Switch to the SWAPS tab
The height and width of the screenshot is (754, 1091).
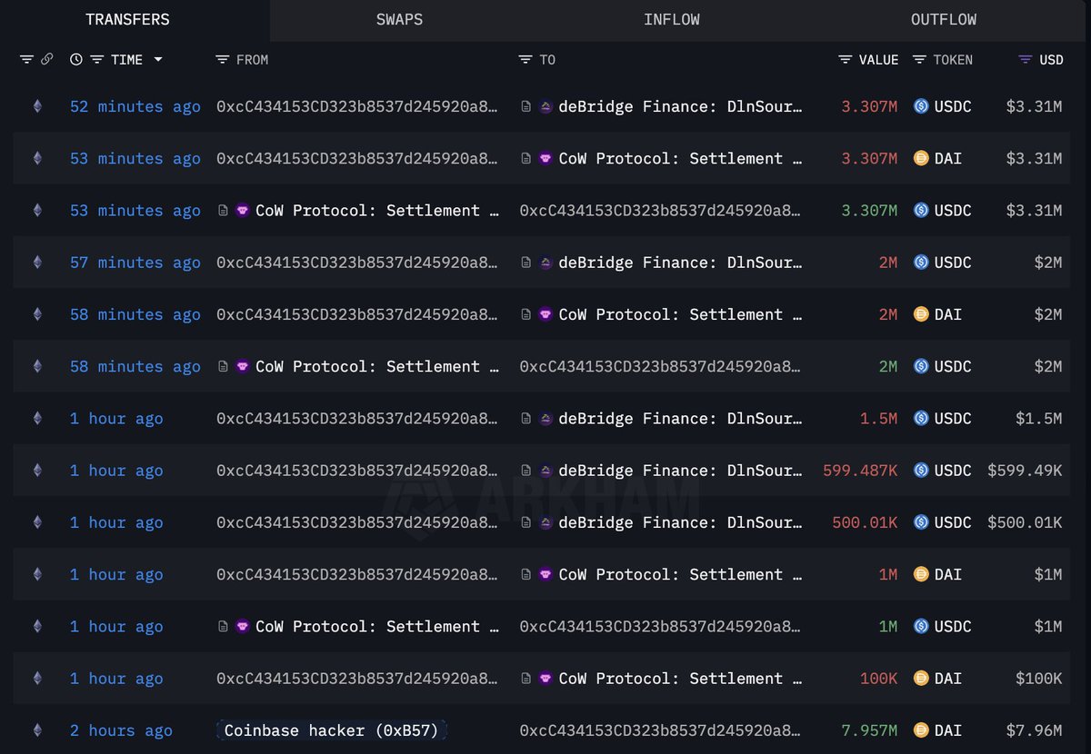pos(399,20)
